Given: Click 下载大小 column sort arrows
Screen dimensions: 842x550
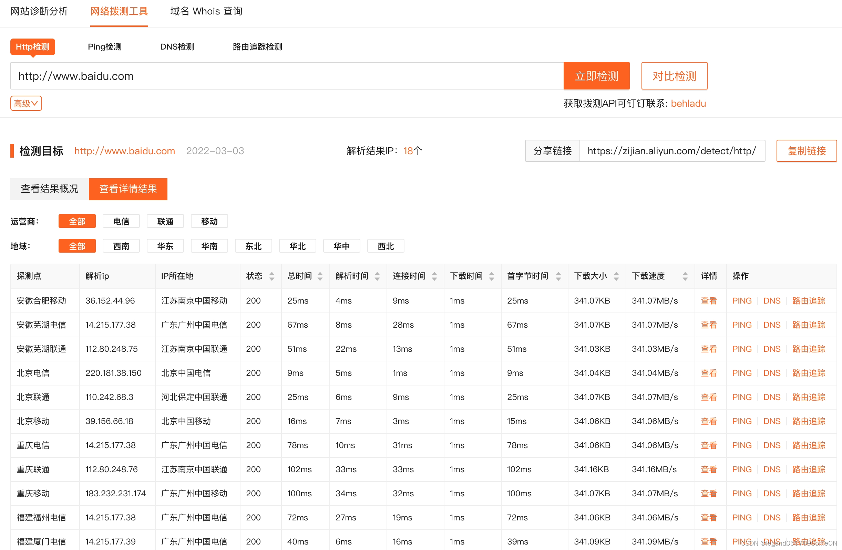Looking at the screenshot, I should click(x=616, y=276).
